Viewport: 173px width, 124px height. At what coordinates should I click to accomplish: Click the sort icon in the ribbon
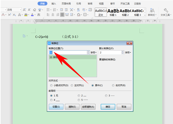(x=78, y=10)
